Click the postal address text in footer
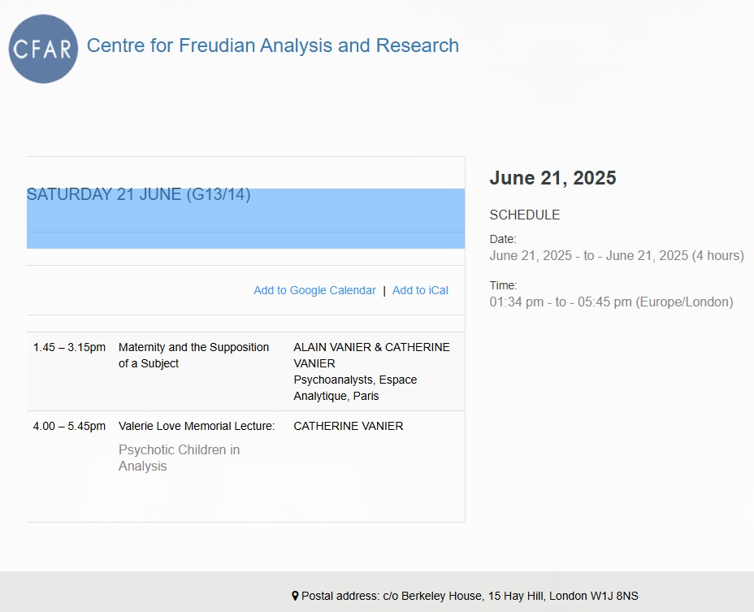The image size is (754, 612). pos(470,596)
